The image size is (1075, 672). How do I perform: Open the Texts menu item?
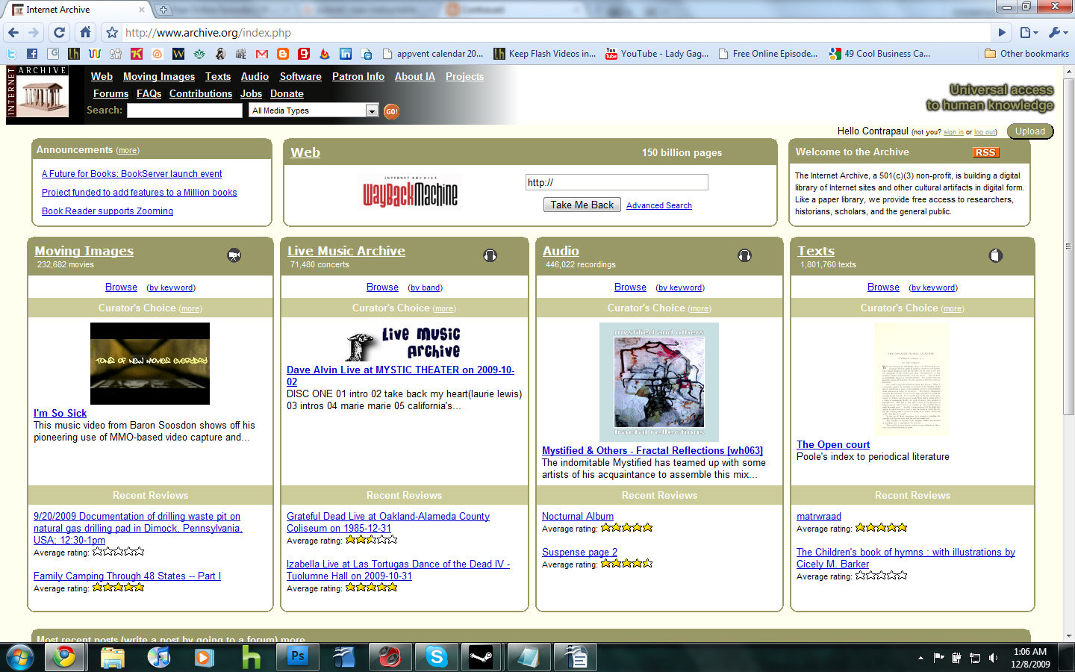click(x=218, y=76)
